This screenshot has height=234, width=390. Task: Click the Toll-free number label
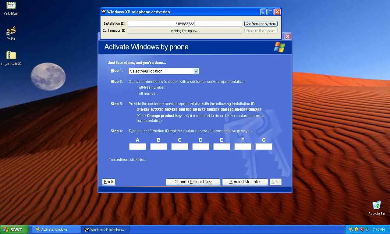point(151,87)
